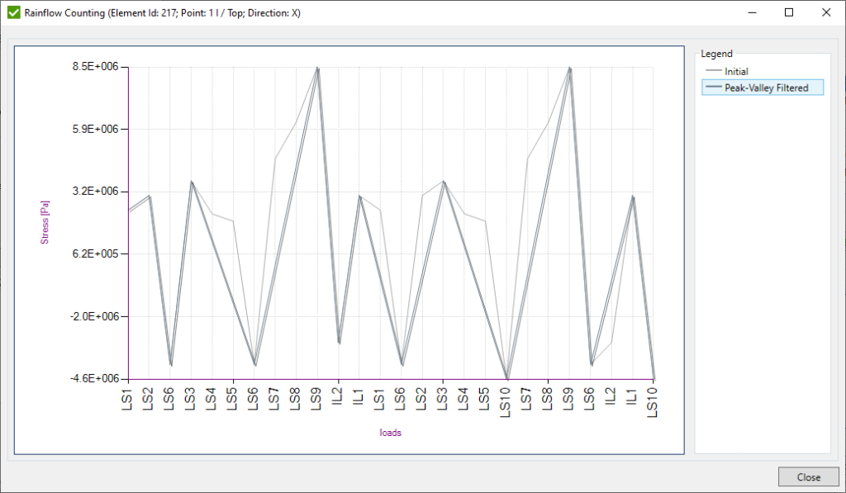This screenshot has width=846, height=493.
Task: Click the Close button at bottom right
Action: point(808,476)
